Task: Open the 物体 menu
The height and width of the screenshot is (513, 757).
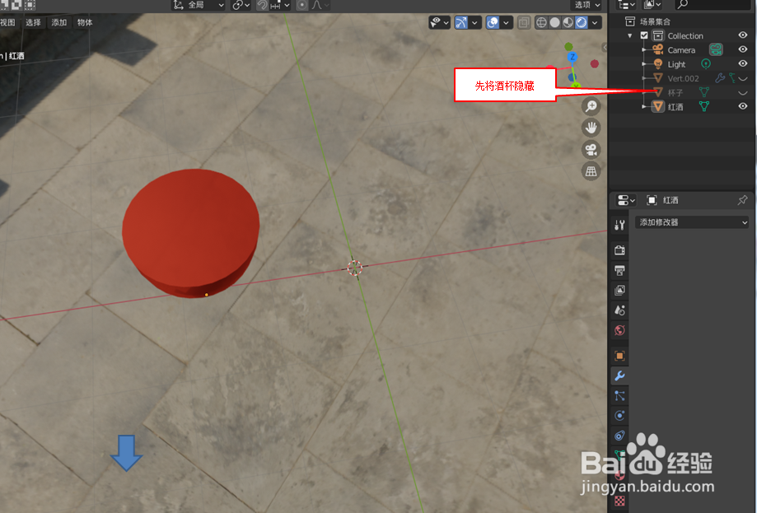Action: point(85,22)
